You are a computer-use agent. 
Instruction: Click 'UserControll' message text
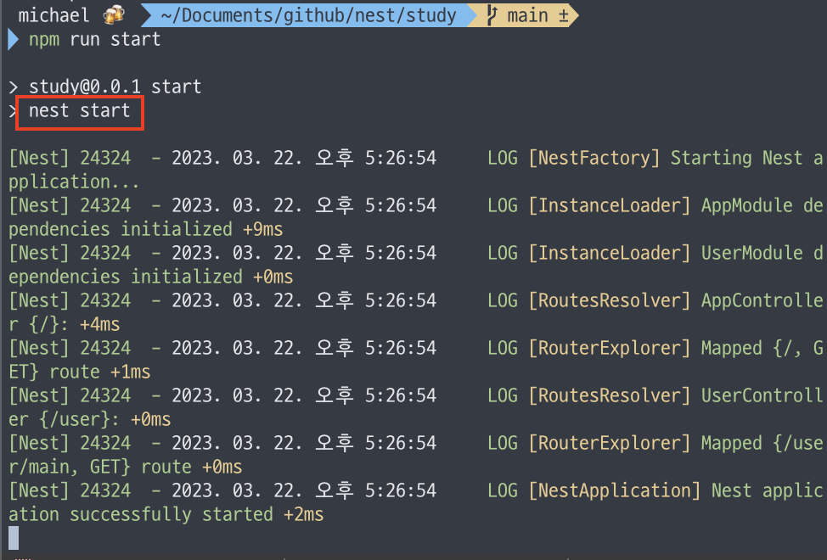[762, 395]
